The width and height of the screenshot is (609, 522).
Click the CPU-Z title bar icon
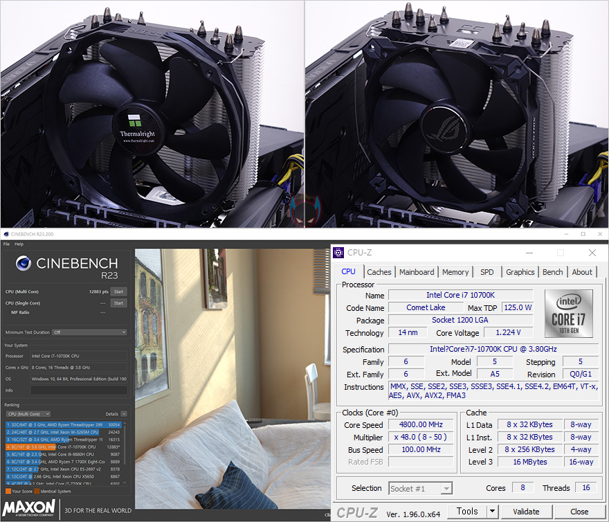[x=338, y=253]
